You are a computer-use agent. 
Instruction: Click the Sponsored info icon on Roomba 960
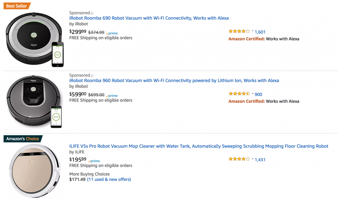(x=92, y=76)
